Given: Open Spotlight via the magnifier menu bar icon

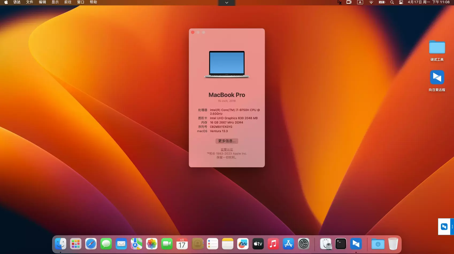Looking at the screenshot, I should pyautogui.click(x=392, y=2).
